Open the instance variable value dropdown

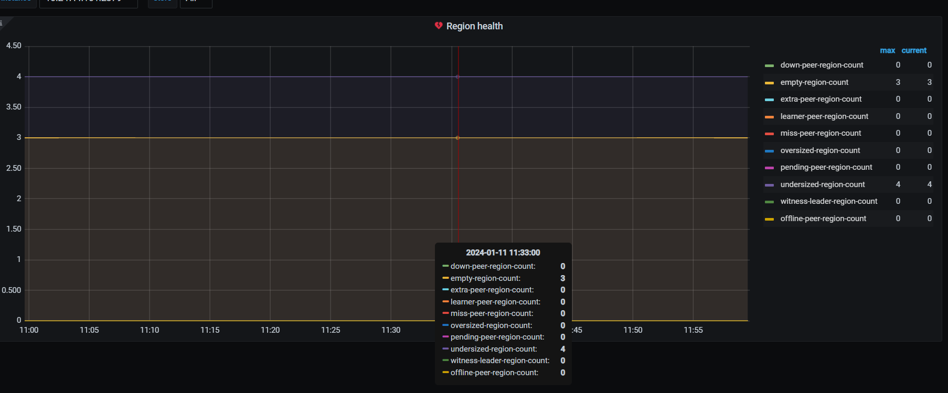coord(88,2)
